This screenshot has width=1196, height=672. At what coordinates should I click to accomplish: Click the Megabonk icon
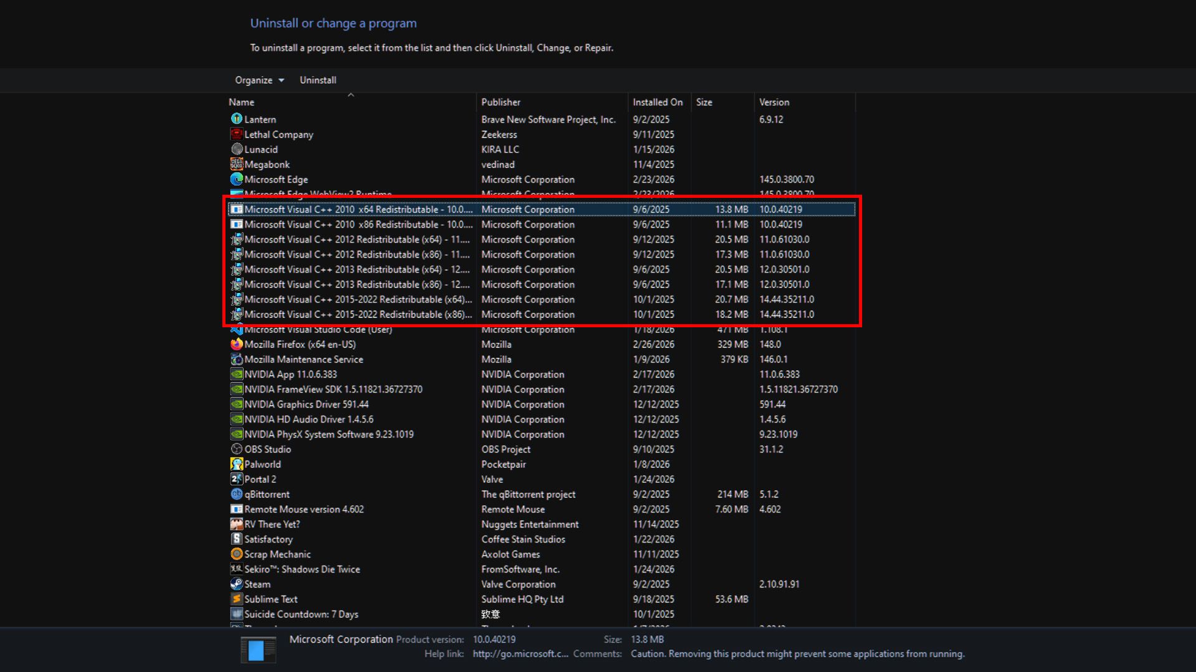click(x=237, y=164)
